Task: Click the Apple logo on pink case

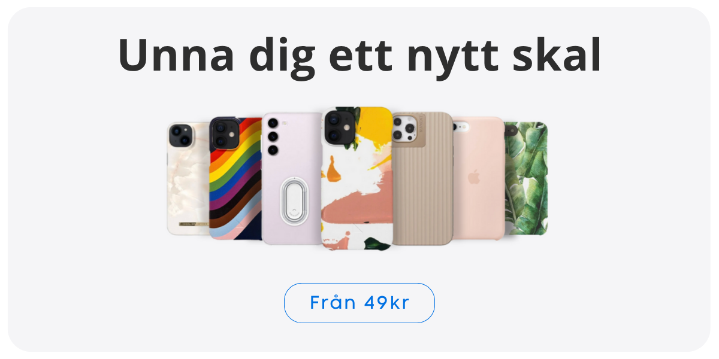Action: (474, 178)
